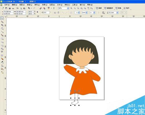Click the New document icon

click(x=3, y=8)
